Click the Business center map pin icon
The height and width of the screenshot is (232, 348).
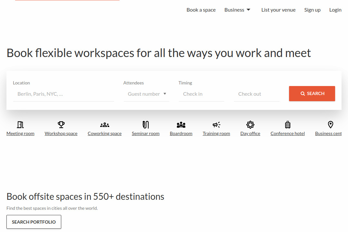click(330, 124)
